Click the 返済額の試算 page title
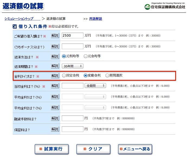The image size is (188, 158). coord(23,6)
